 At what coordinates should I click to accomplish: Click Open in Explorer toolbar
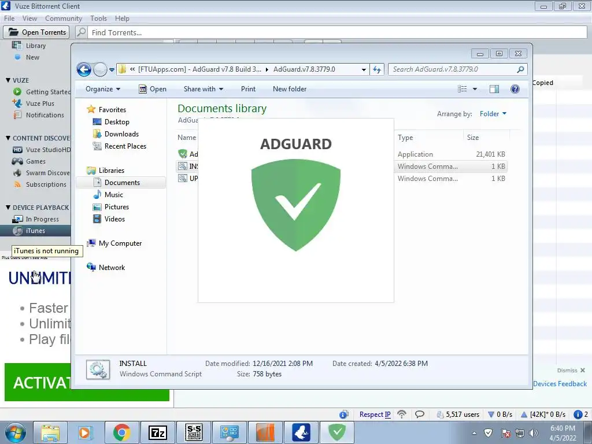coord(153,89)
